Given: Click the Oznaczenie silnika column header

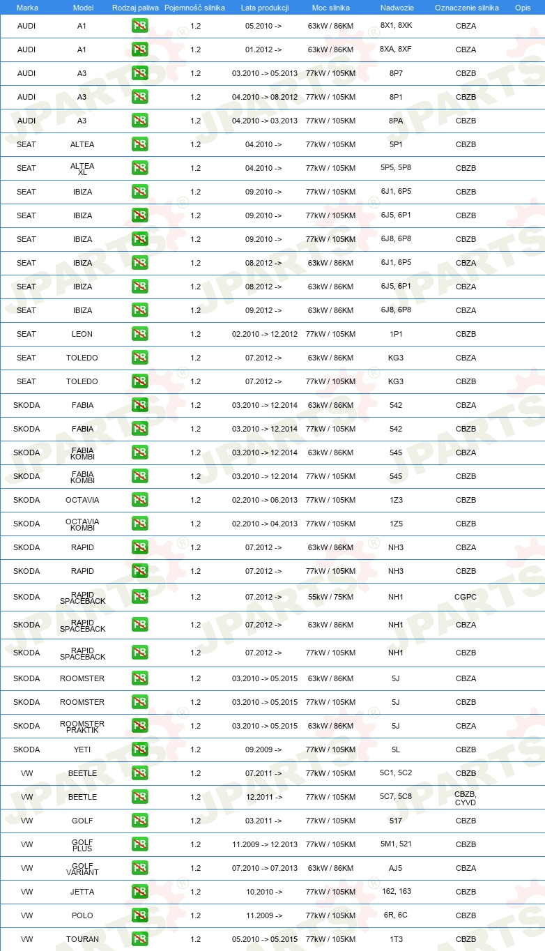Looking at the screenshot, I should point(466,7).
